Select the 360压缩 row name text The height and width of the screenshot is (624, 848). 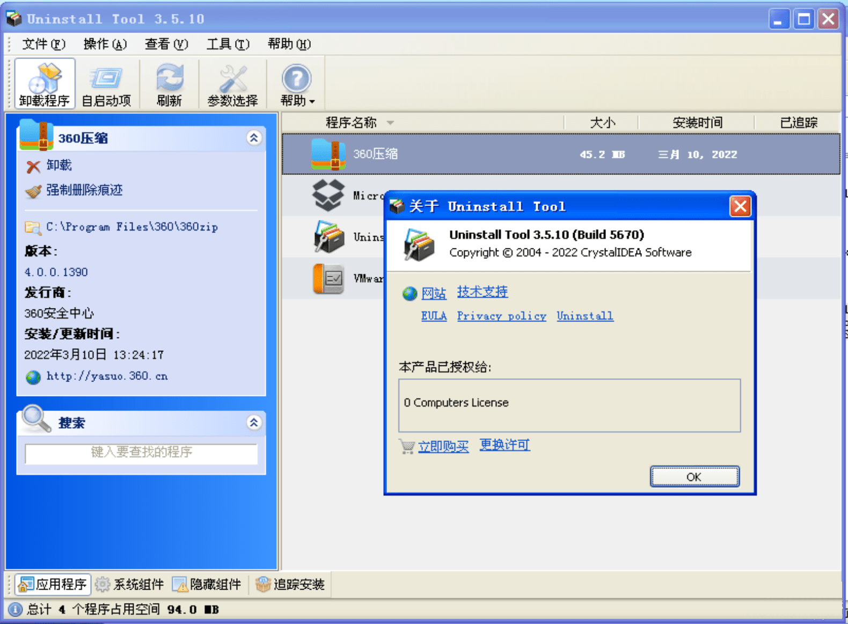coord(375,154)
